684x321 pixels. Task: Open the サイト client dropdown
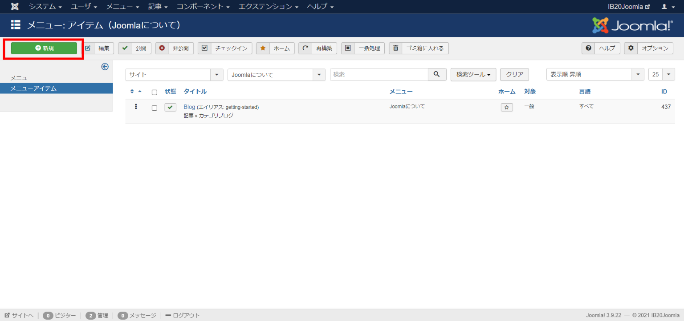tap(174, 75)
